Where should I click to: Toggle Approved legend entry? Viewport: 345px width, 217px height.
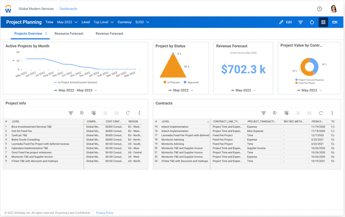pos(191,82)
